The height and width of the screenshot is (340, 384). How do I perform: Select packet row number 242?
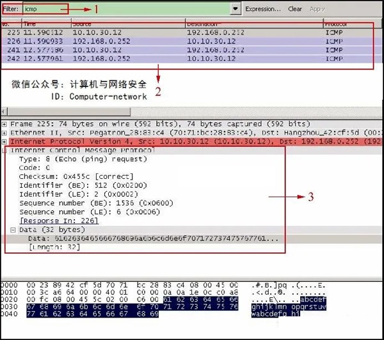click(x=192, y=59)
